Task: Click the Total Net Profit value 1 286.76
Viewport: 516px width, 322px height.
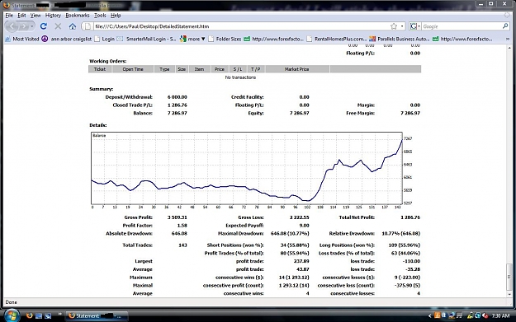Action: coord(410,217)
